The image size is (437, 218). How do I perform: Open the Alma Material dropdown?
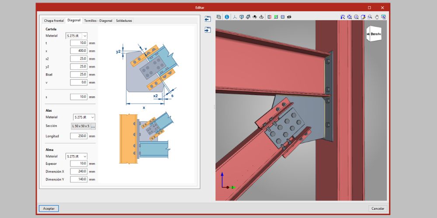point(76,156)
